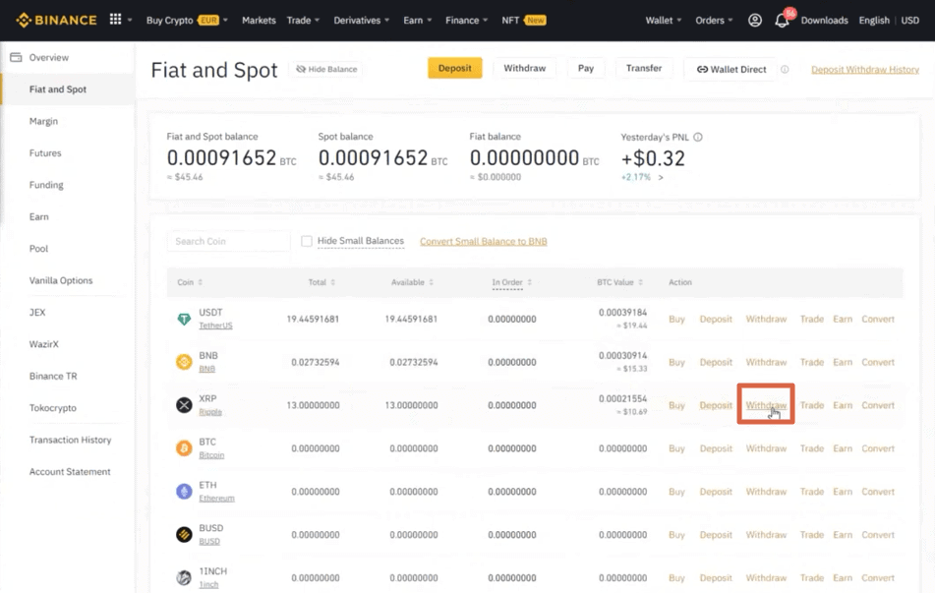Open the USD currency selector
The height and width of the screenshot is (593, 935).
[910, 21]
